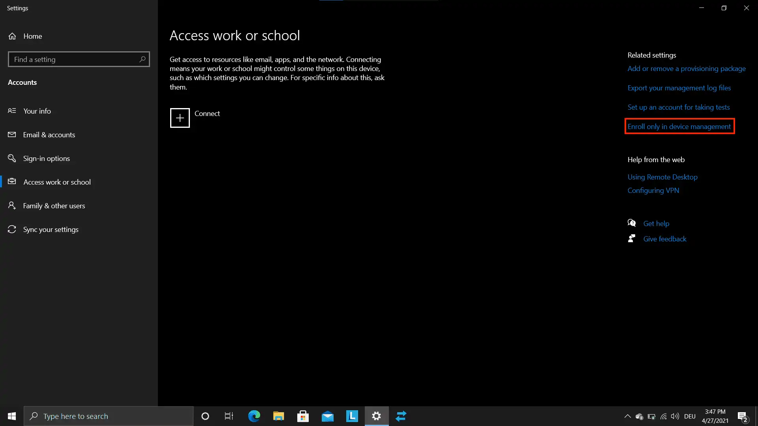Image resolution: width=758 pixels, height=426 pixels.
Task: Click the cloud icon in the system tray
Action: click(x=639, y=416)
